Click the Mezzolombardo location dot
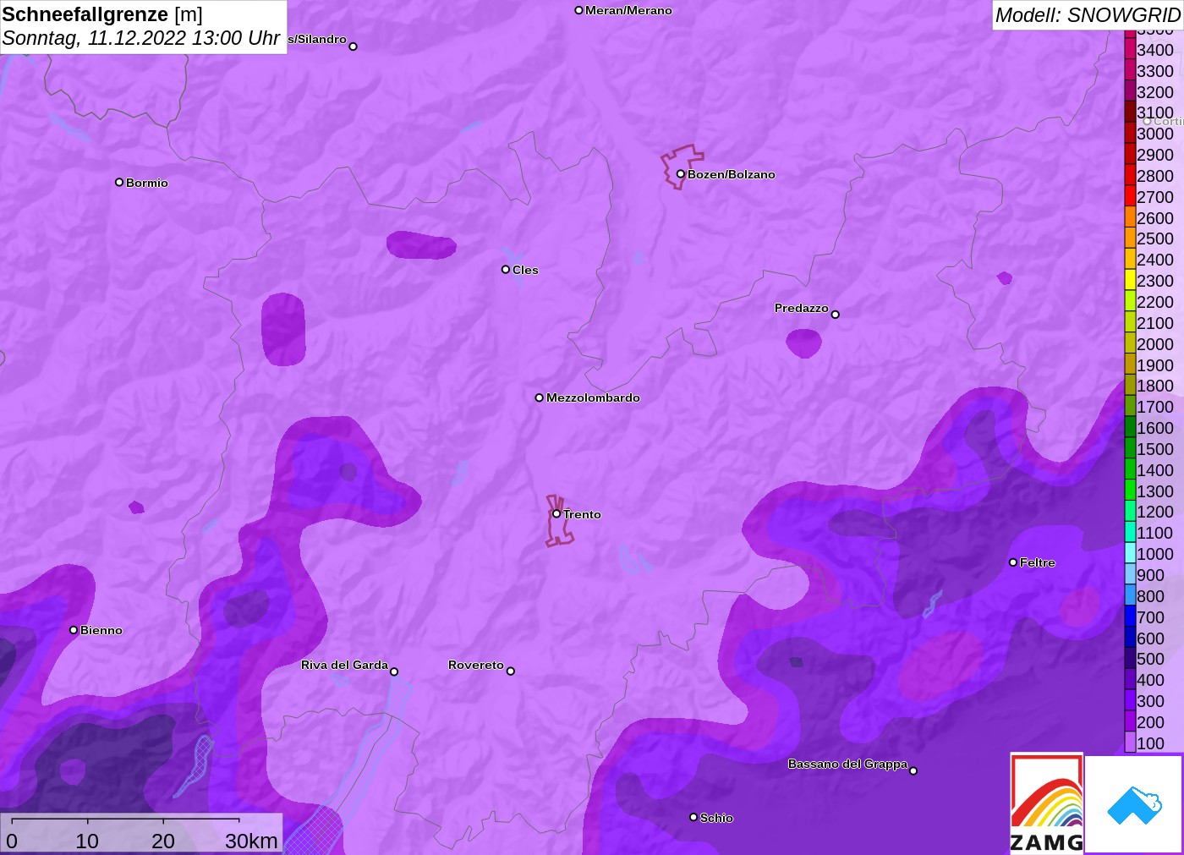Image resolution: width=1184 pixels, height=855 pixels. coord(540,397)
